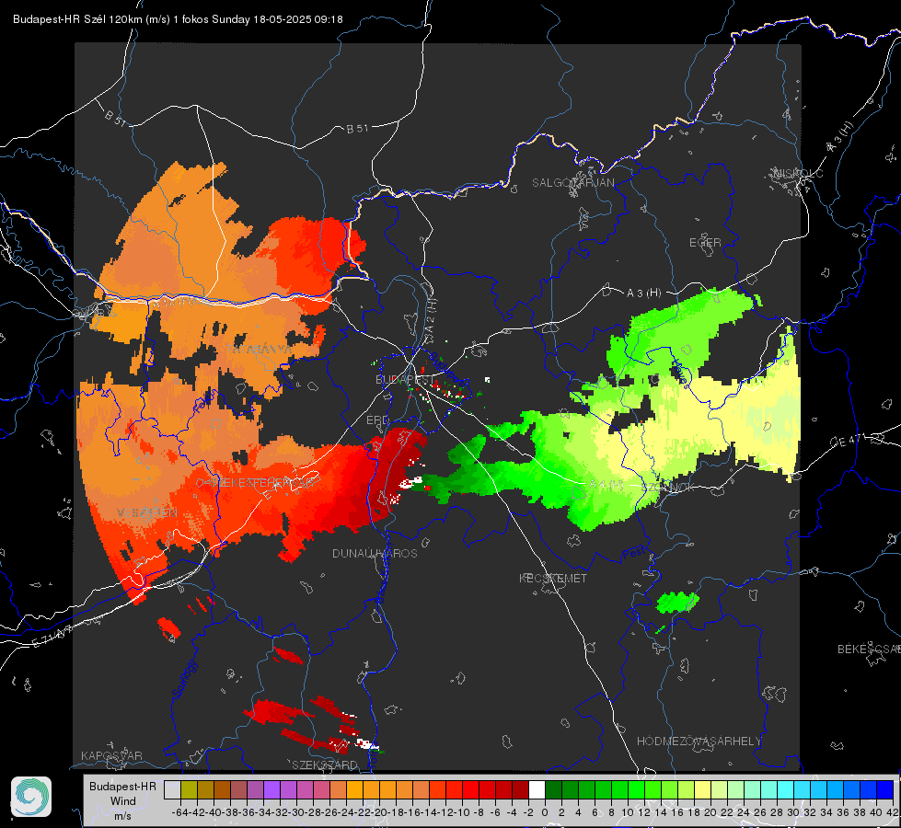
Task: Click the DUNAÚJVÁROS city label
Action: pos(375,553)
